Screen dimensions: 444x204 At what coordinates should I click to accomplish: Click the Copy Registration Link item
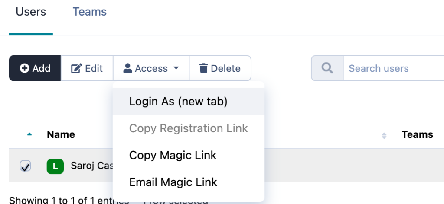click(x=189, y=128)
